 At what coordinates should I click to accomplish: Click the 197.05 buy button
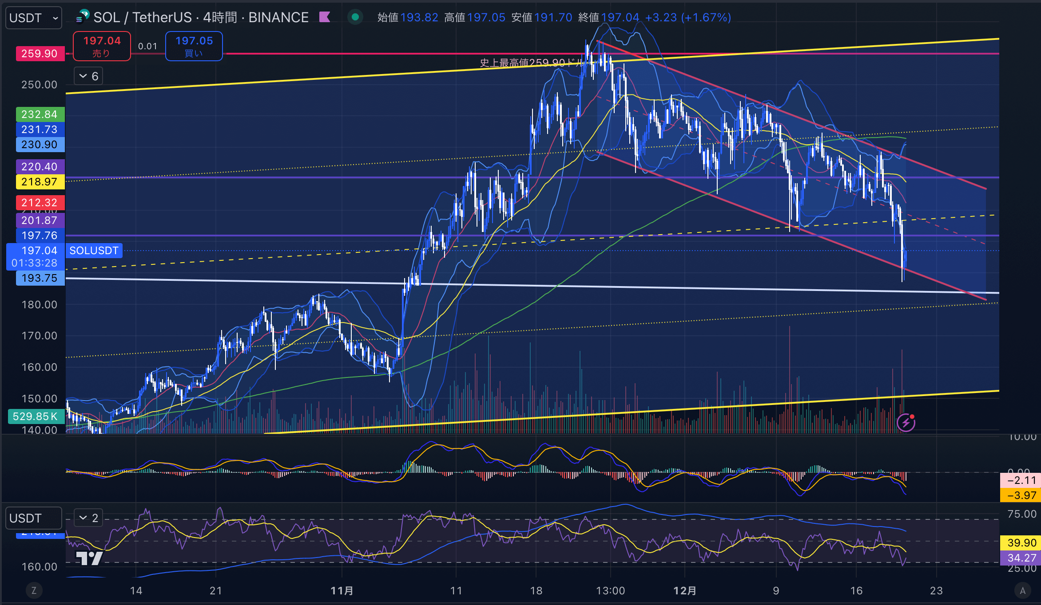[x=194, y=46]
